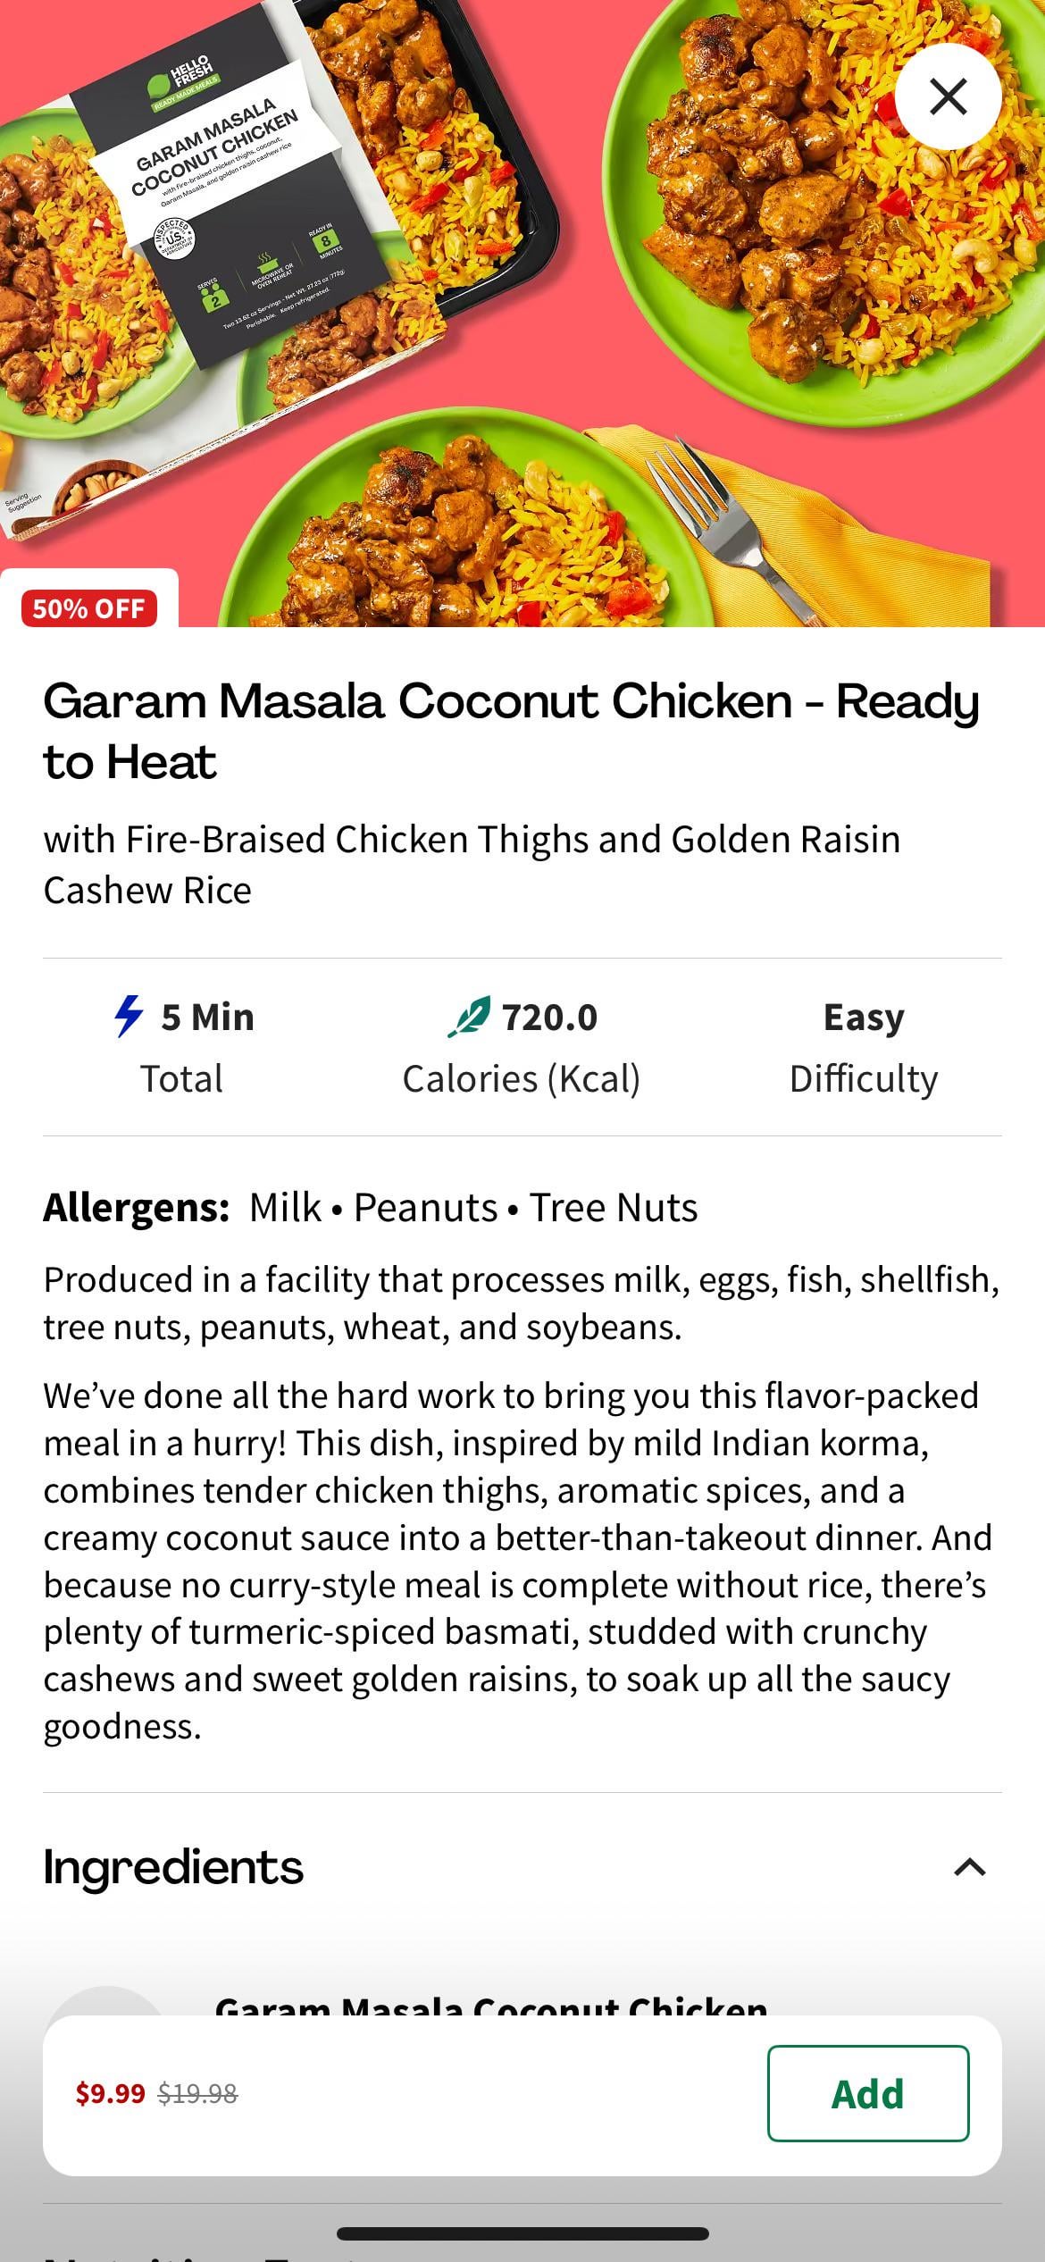This screenshot has height=2262, width=1045.
Task: Tap the 720.0 Calories value
Action: [548, 1018]
